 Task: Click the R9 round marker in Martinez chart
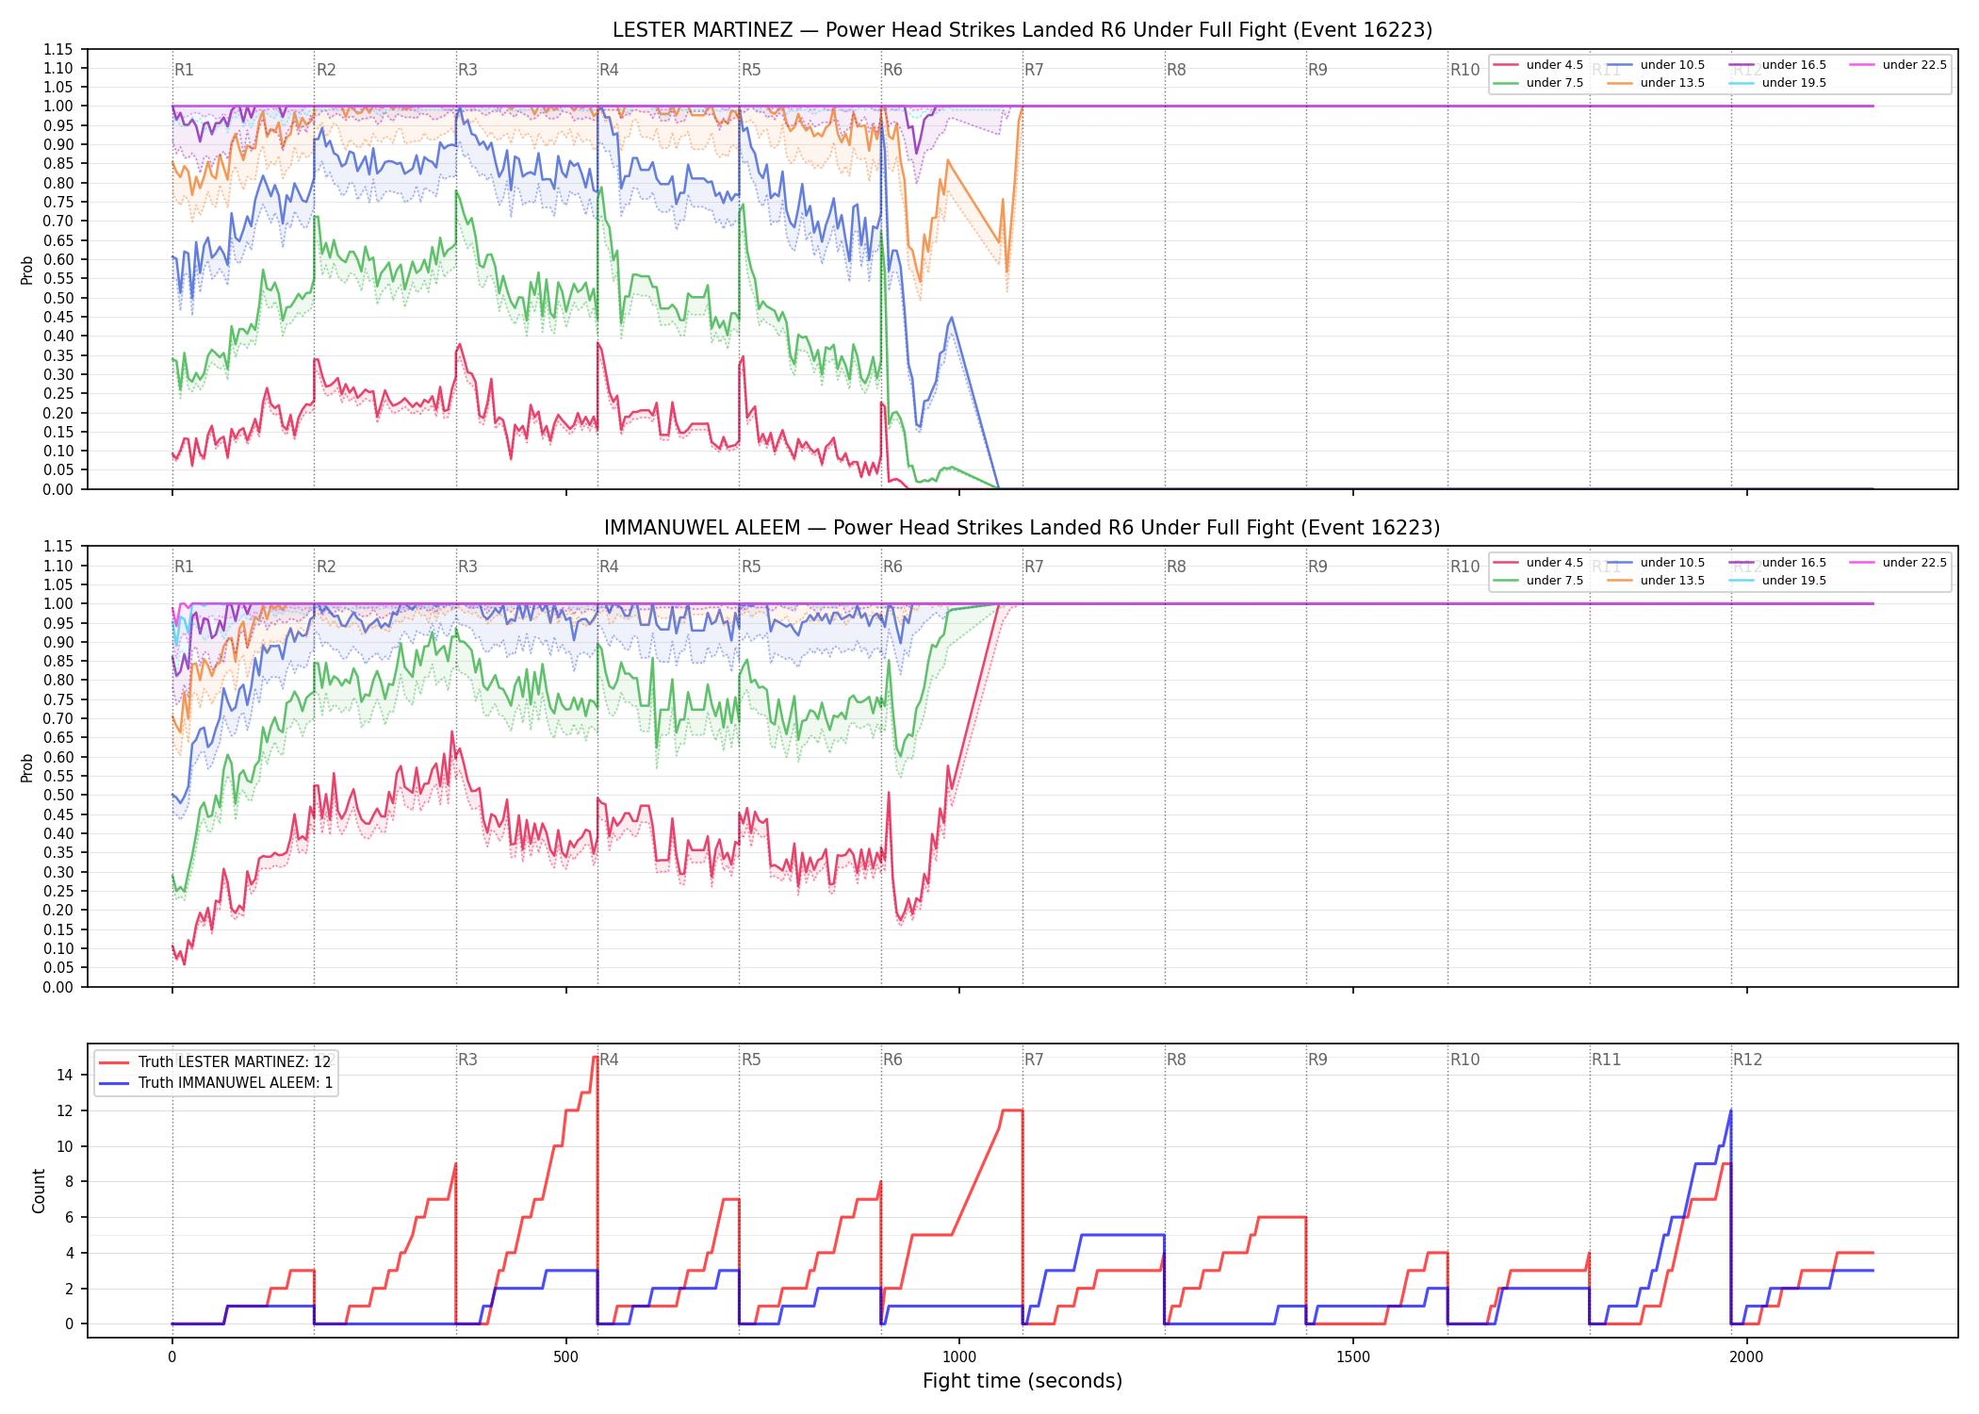(x=1317, y=70)
